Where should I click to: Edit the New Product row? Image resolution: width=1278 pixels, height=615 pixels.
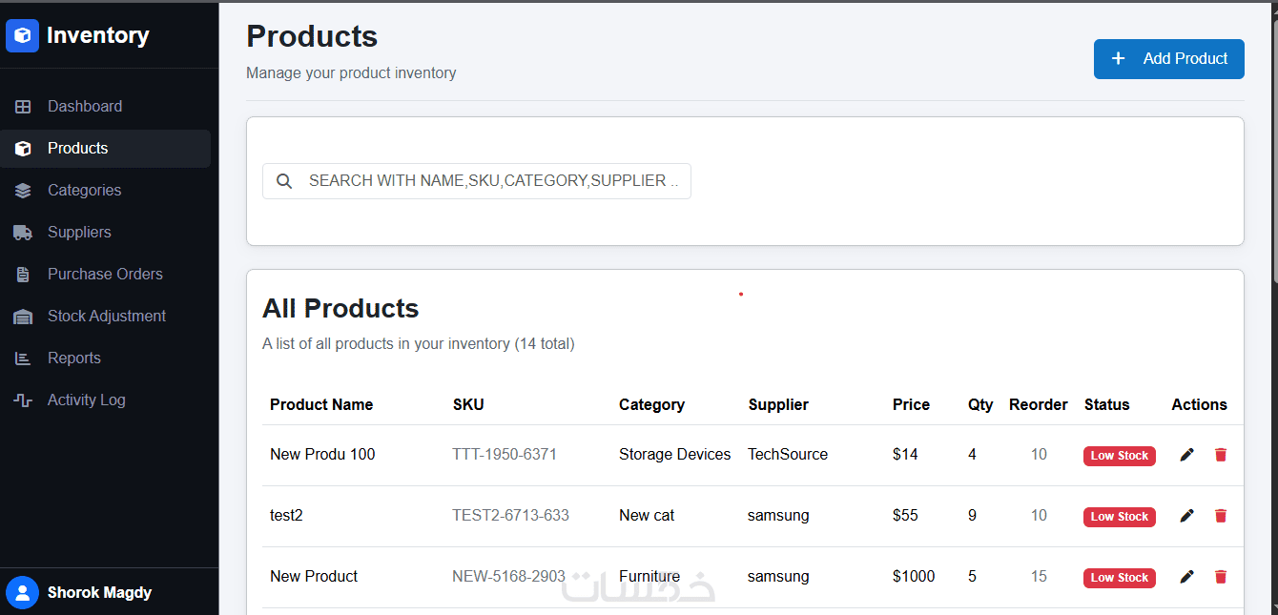(1186, 577)
